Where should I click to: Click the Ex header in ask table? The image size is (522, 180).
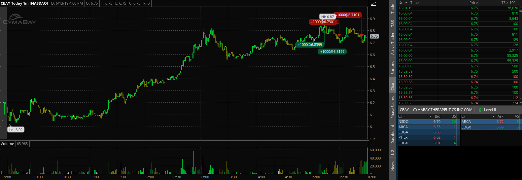pos(463,116)
